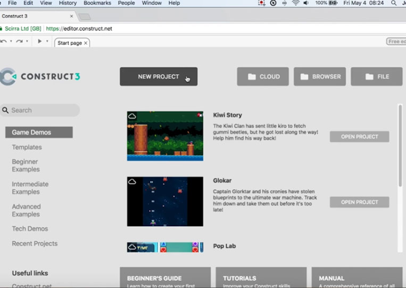The height and width of the screenshot is (288, 406).
Task: Show Recent Projects list
Action: (x=35, y=243)
